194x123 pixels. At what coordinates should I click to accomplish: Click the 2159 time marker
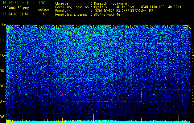point(168,26)
